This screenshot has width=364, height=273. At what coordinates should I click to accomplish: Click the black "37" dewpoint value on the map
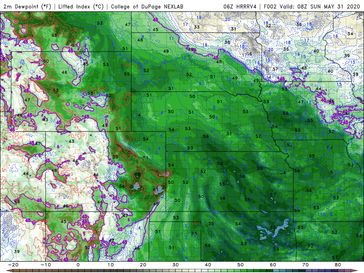[x=275, y=69]
